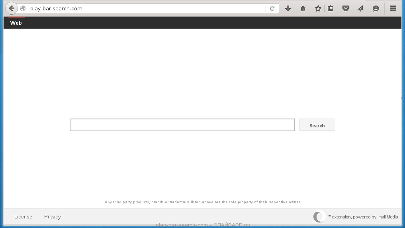Viewport: 405px width, 228px height.
Task: Select the Web tab
Action: coord(16,23)
